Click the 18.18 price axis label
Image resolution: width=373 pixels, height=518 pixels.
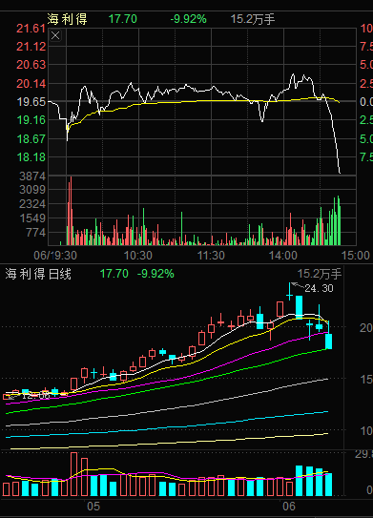click(31, 156)
